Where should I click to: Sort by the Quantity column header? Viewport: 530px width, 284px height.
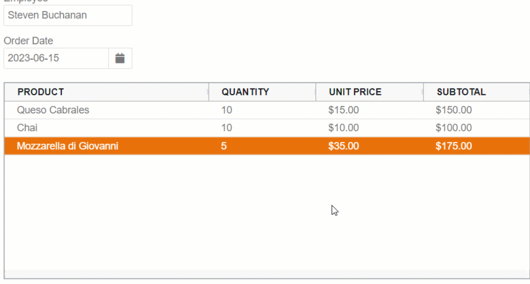[x=245, y=92]
